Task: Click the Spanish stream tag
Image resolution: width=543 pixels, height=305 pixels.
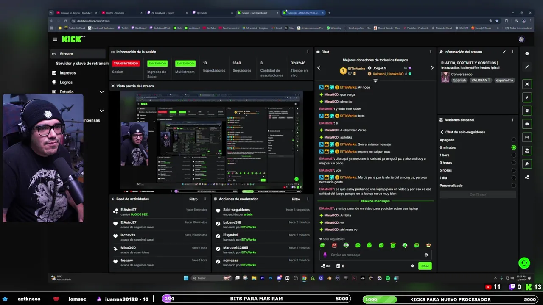Action: 459,80
